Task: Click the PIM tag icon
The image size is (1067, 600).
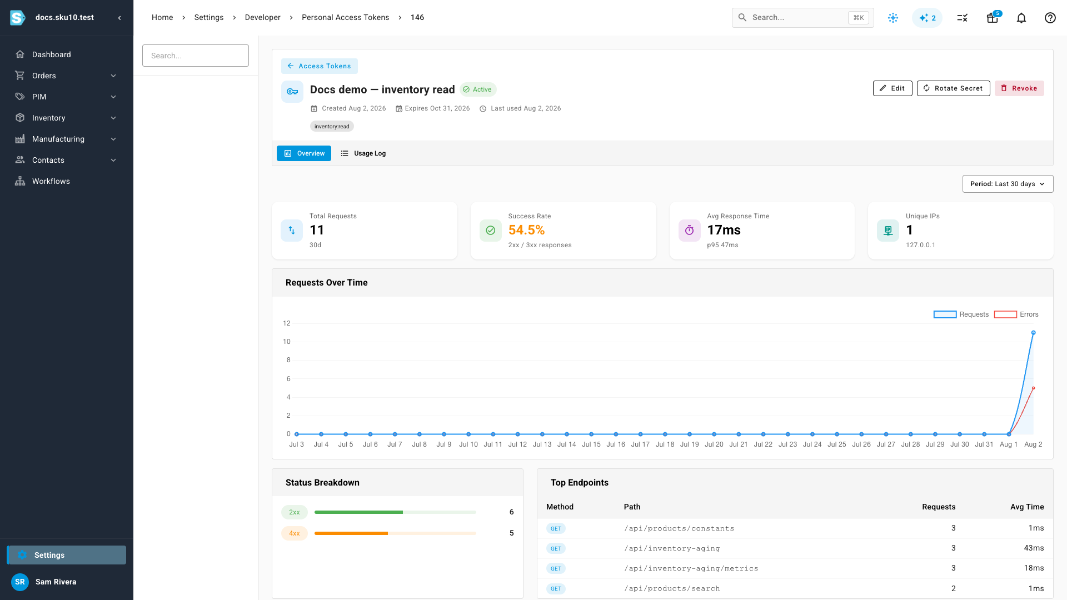Action: [20, 97]
